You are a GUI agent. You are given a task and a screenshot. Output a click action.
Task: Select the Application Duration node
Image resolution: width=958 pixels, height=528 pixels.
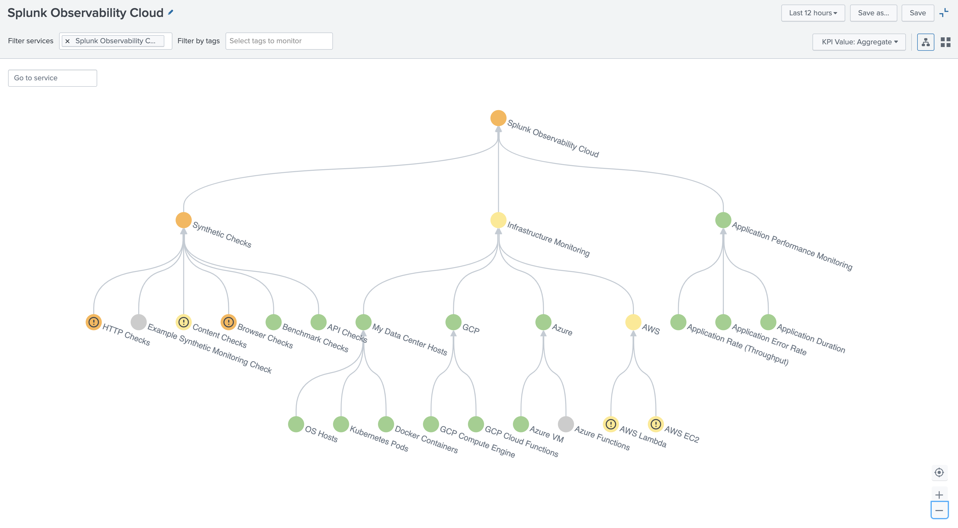click(x=768, y=322)
